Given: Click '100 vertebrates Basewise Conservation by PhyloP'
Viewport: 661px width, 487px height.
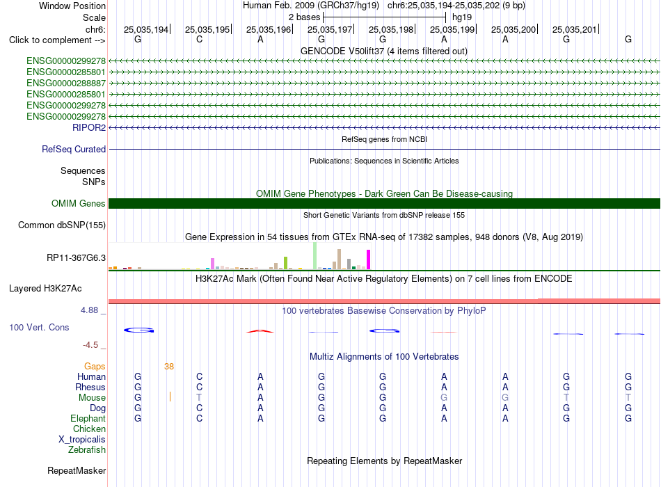Looking at the screenshot, I should (384, 311).
